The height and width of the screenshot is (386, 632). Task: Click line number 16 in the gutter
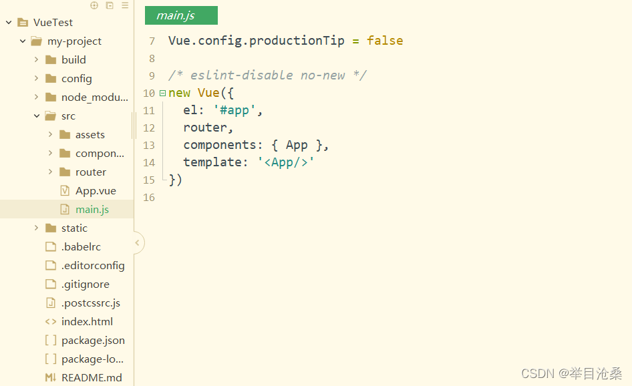(149, 198)
